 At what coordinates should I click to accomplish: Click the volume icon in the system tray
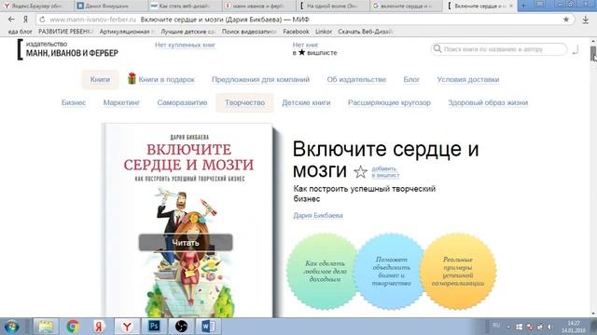tap(549, 327)
